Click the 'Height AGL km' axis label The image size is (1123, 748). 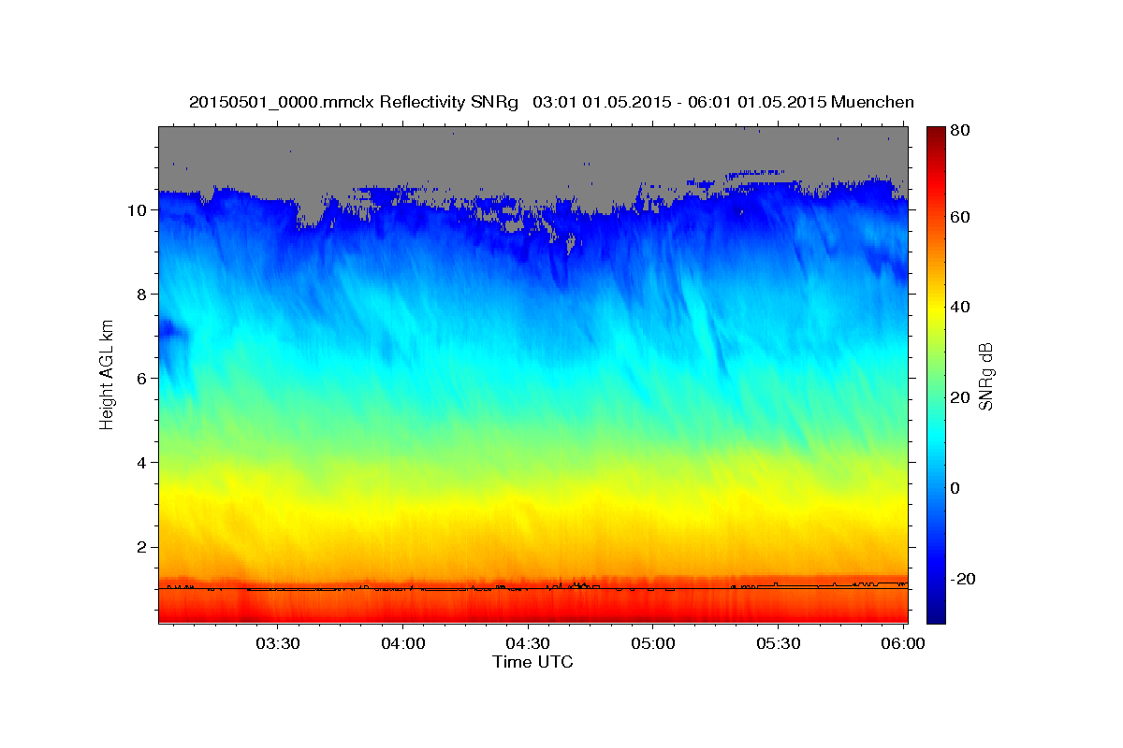(x=107, y=374)
